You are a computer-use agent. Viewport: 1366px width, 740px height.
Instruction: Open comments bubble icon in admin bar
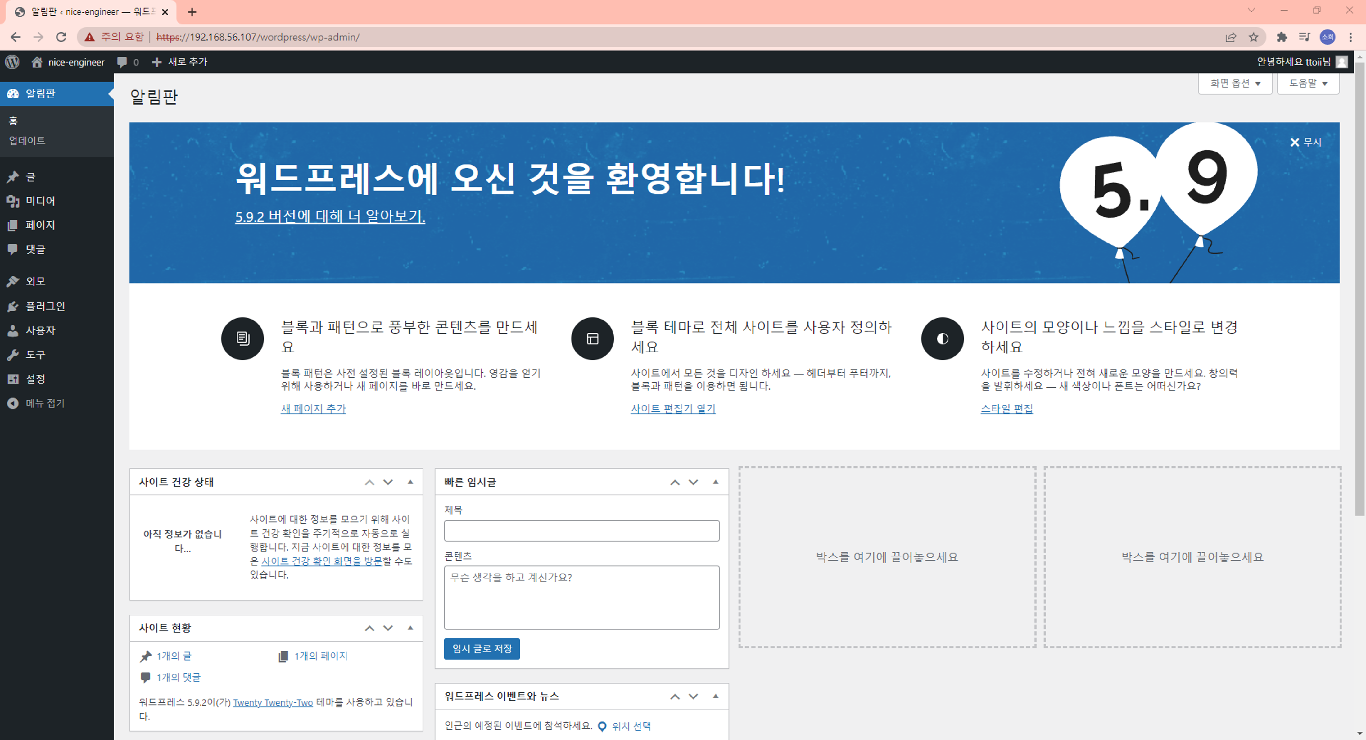point(123,62)
